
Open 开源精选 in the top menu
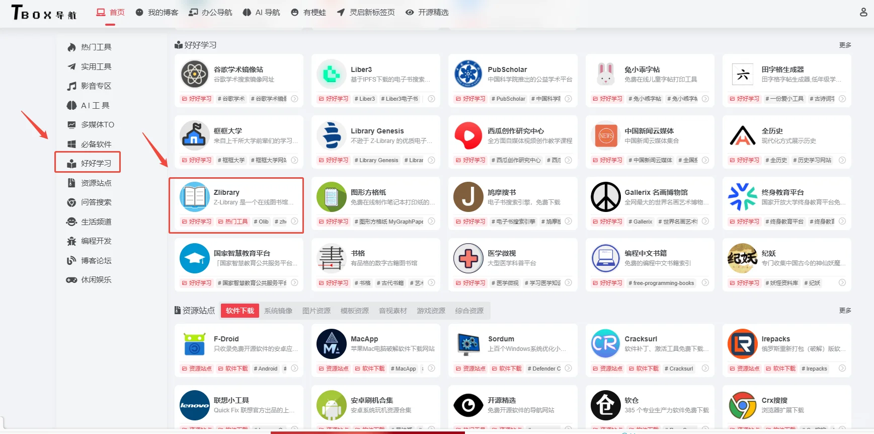coord(427,12)
